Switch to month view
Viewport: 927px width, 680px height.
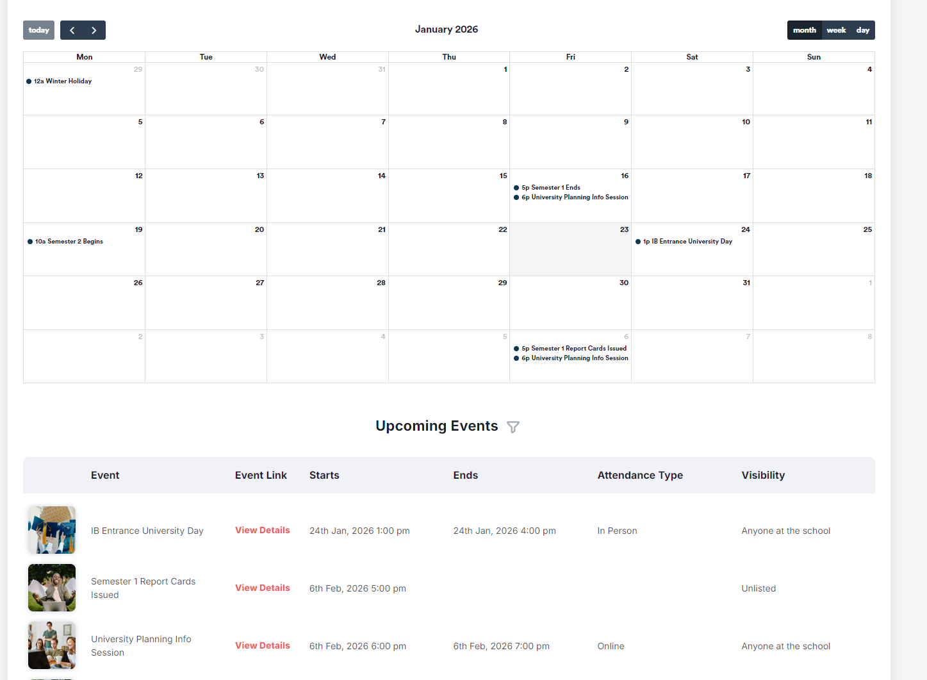click(x=804, y=30)
